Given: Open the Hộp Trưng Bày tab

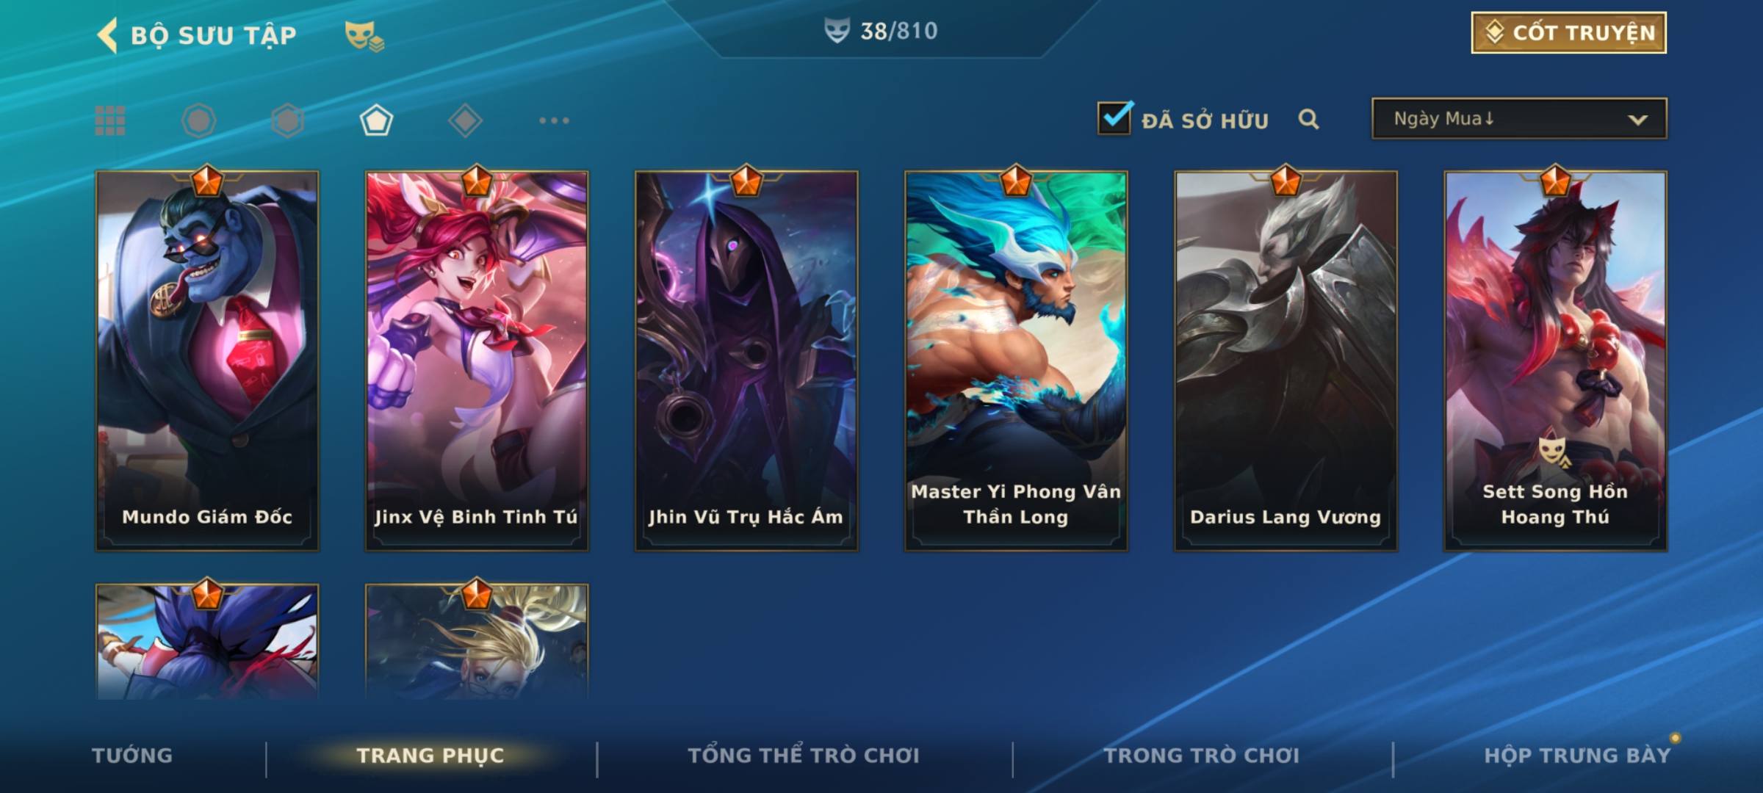Looking at the screenshot, I should (1577, 756).
